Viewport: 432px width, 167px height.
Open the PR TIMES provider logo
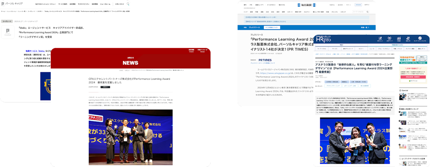click(265, 60)
